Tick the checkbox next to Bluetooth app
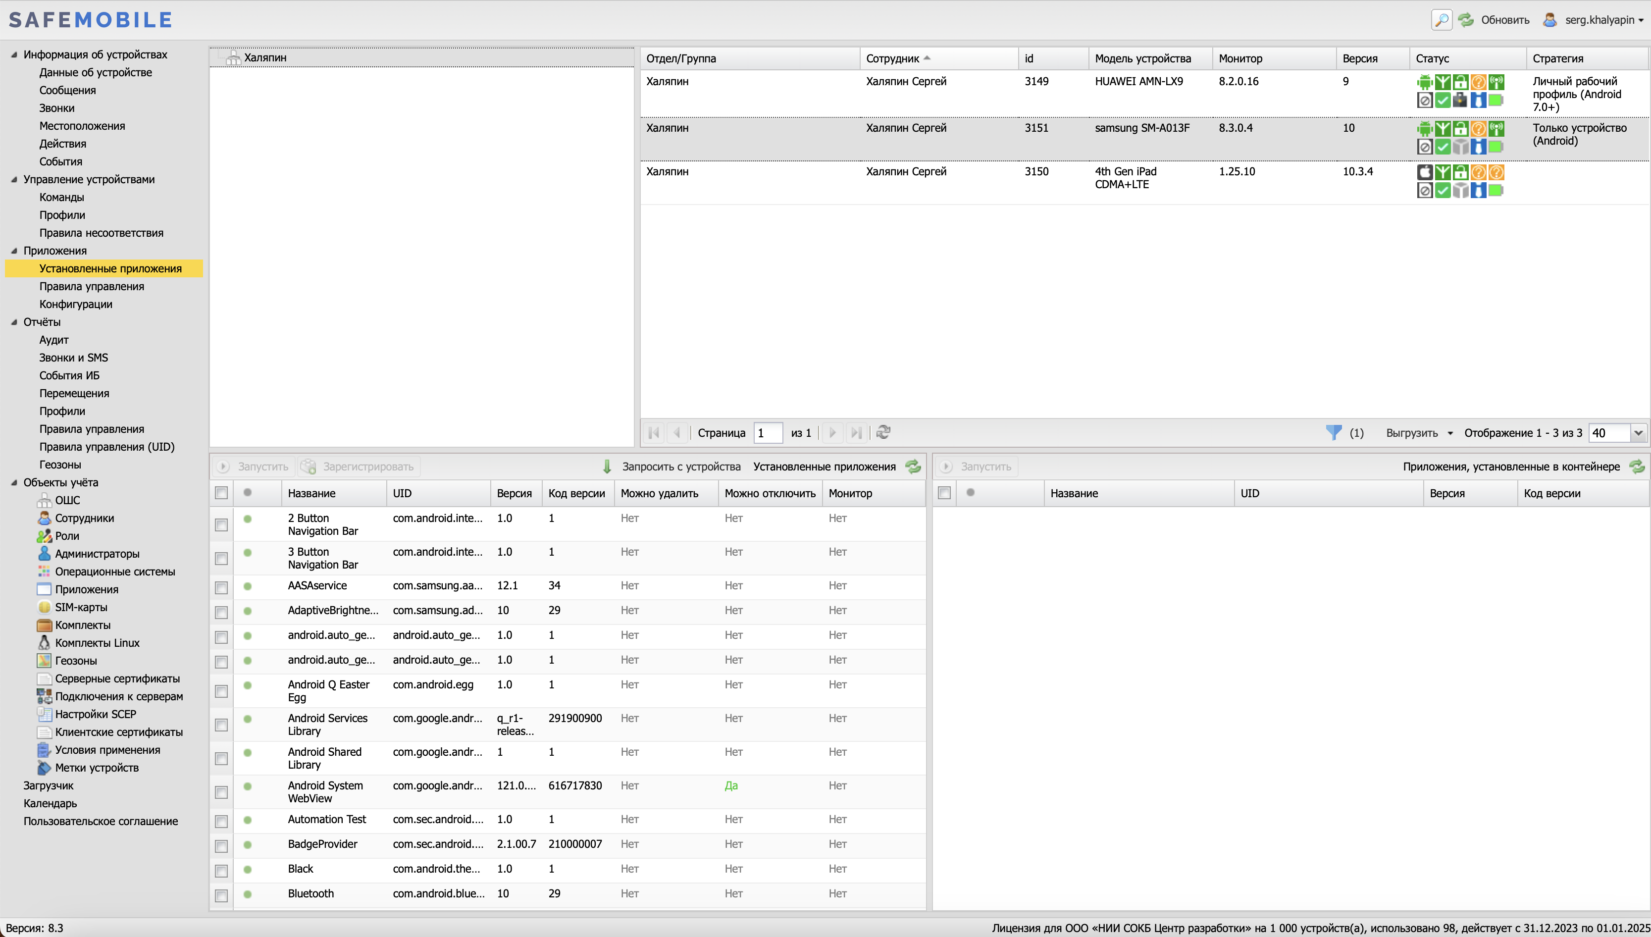 point(221,895)
